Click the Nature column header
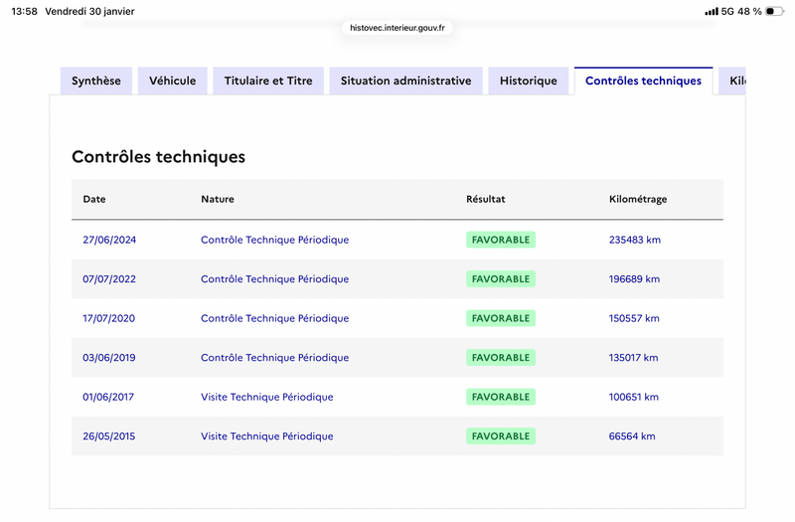The width and height of the screenshot is (795, 522). click(x=218, y=199)
